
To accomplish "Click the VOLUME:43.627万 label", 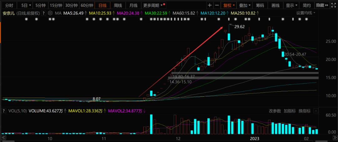I will point(45,111).
